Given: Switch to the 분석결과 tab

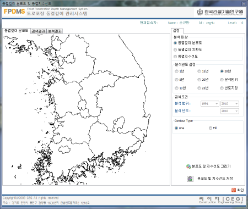Looking at the screenshot, I should point(55,31).
